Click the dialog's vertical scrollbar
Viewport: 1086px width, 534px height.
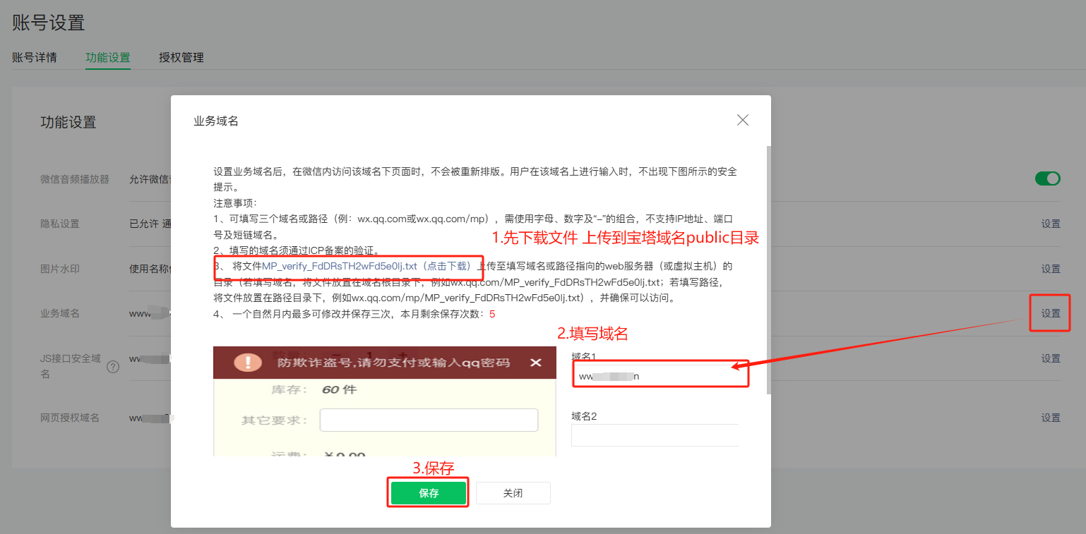(x=768, y=268)
